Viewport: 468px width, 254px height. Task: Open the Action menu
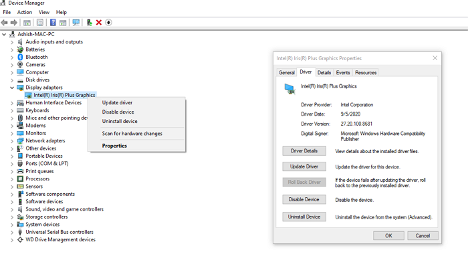(25, 12)
